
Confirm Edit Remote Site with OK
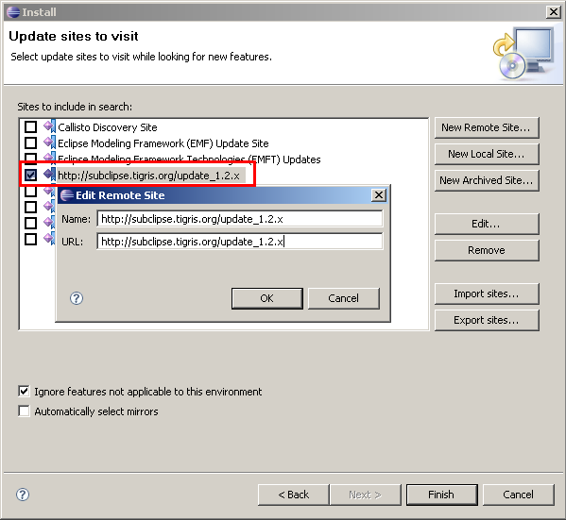(x=267, y=298)
